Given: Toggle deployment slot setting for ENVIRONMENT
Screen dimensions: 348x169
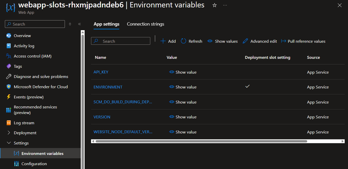Looking at the screenshot, I should click(x=247, y=87).
